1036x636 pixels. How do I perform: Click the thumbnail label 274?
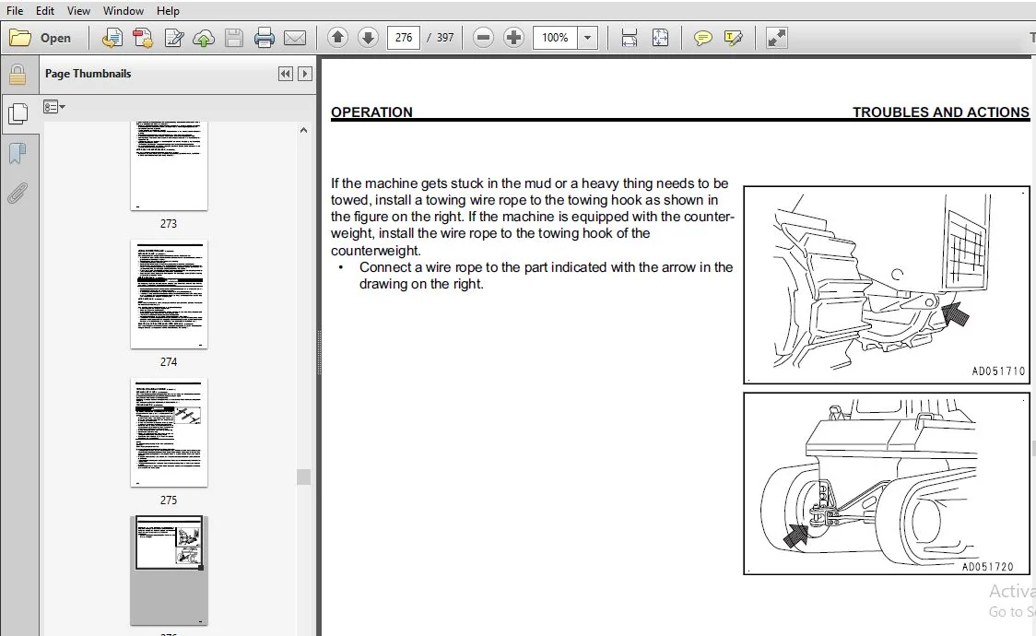tap(169, 362)
